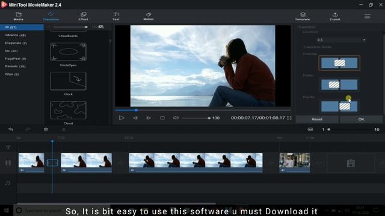Click the text track icon

(8, 147)
